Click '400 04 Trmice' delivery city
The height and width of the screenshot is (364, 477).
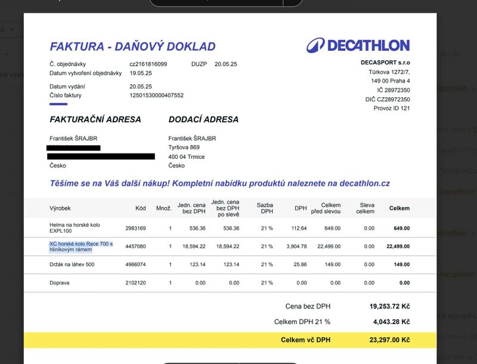pyautogui.click(x=186, y=157)
